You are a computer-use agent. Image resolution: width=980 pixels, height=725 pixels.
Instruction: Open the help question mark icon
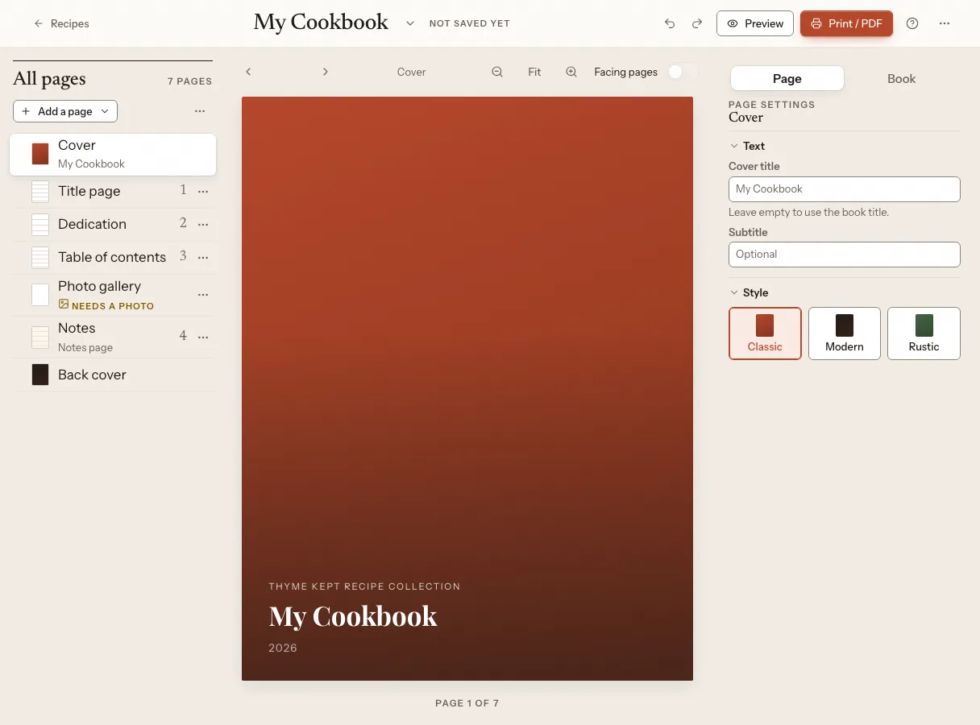click(912, 24)
